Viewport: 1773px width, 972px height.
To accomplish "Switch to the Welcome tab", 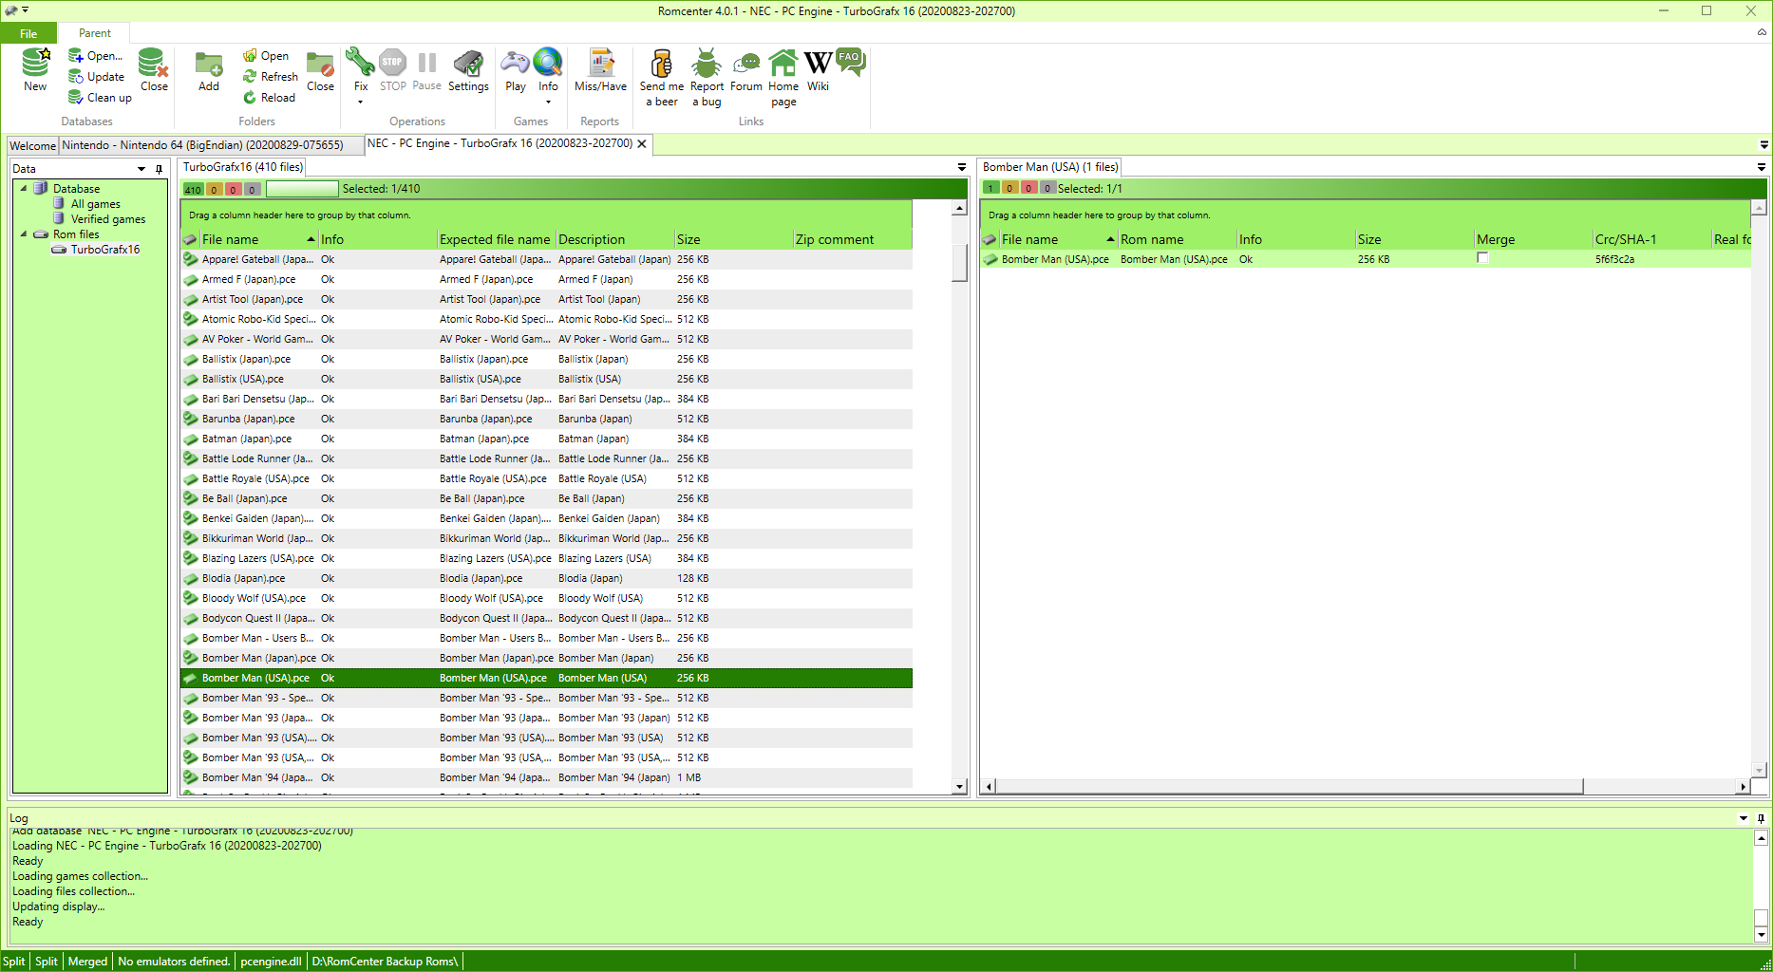I will click(32, 145).
